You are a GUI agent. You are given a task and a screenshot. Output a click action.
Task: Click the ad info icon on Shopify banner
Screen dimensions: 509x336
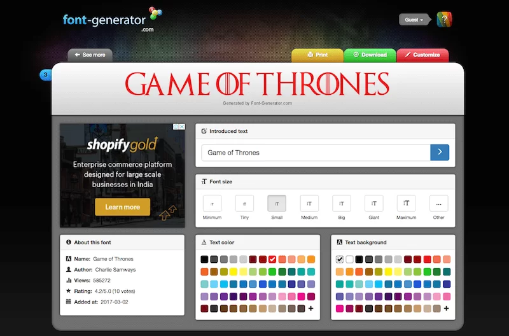tap(176, 127)
